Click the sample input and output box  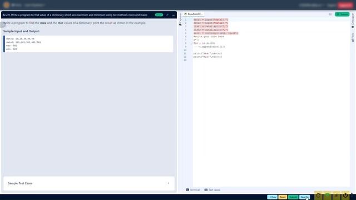pyautogui.click(x=88, y=44)
